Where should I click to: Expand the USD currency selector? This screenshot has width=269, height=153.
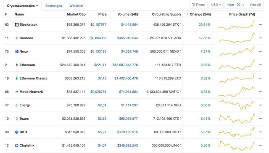[216, 5]
